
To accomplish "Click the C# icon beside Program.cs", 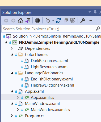I will tap(21, 116).
